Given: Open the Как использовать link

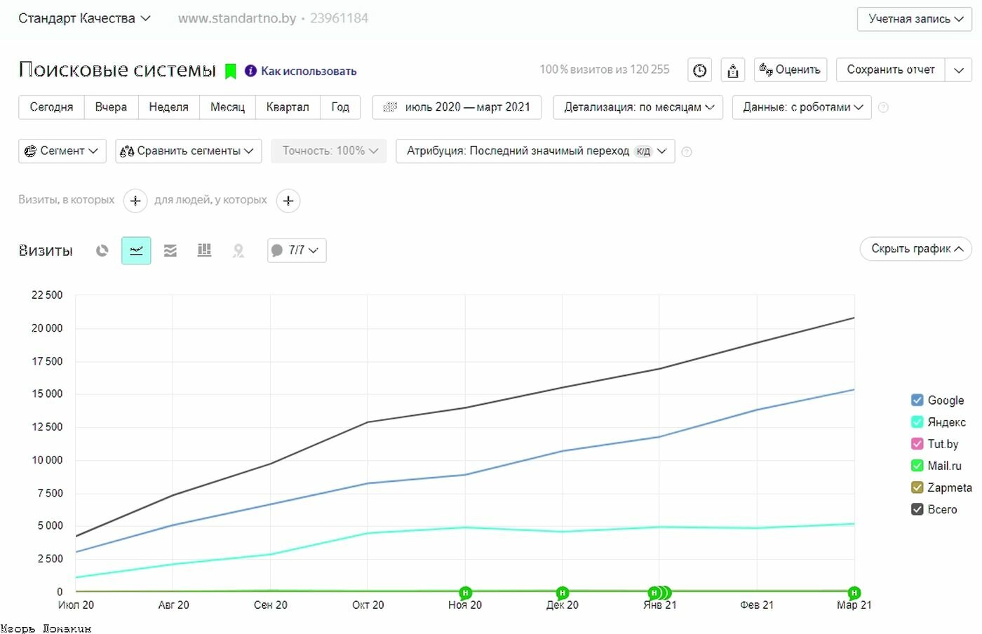Looking at the screenshot, I should tap(308, 71).
